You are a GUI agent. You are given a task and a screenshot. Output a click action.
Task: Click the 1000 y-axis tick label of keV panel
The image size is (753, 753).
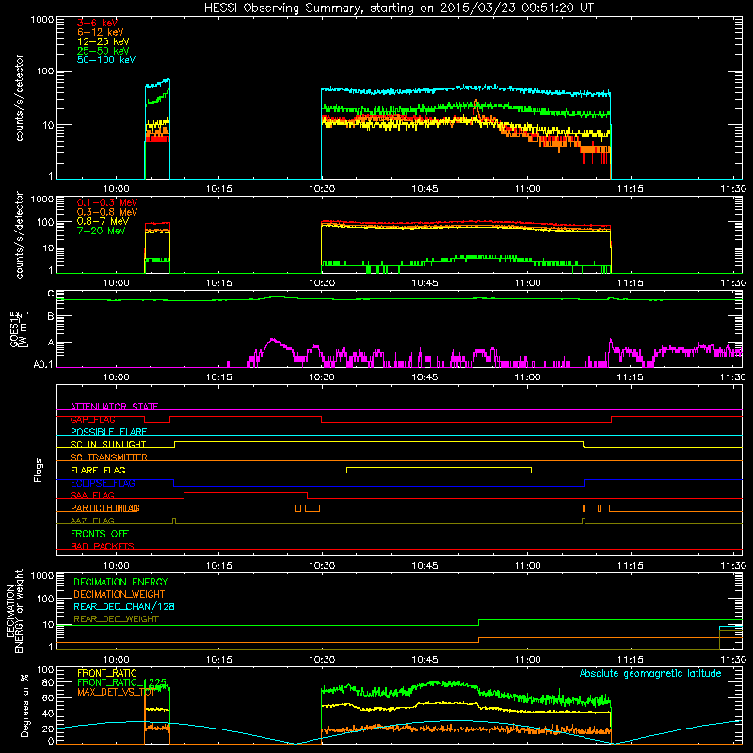[42, 20]
